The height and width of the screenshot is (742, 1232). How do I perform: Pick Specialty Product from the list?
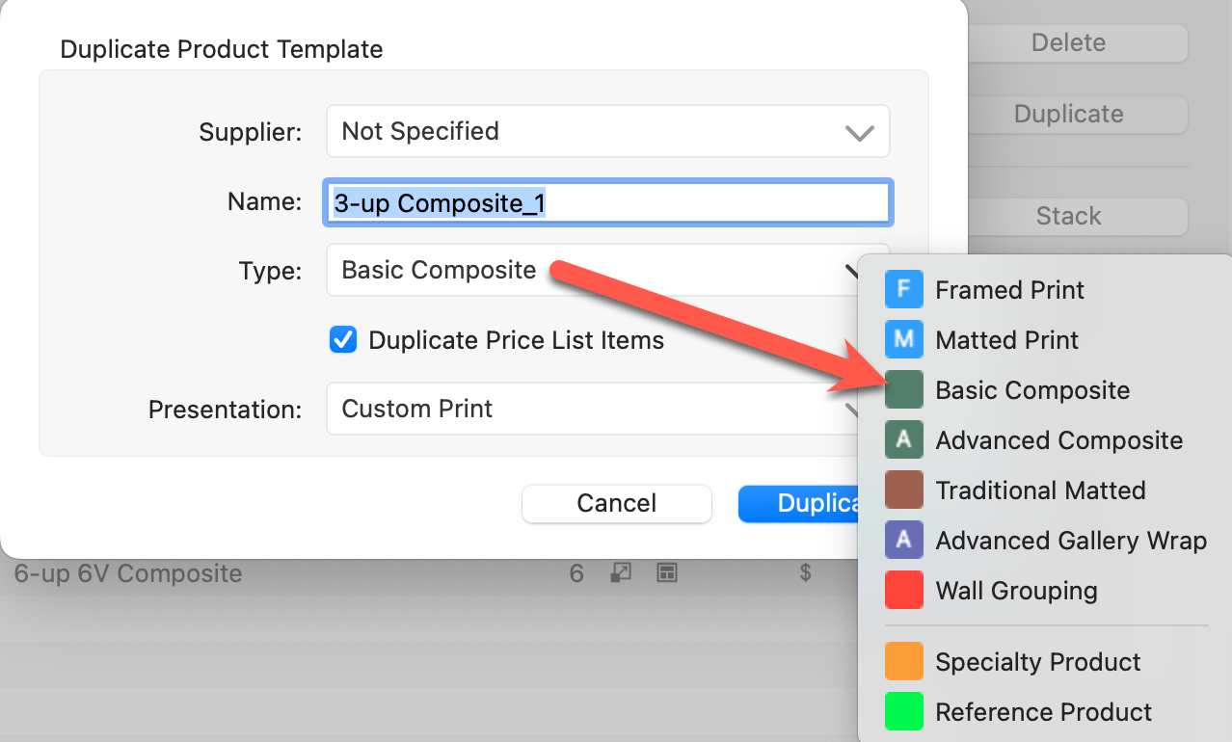pyautogui.click(x=1037, y=662)
